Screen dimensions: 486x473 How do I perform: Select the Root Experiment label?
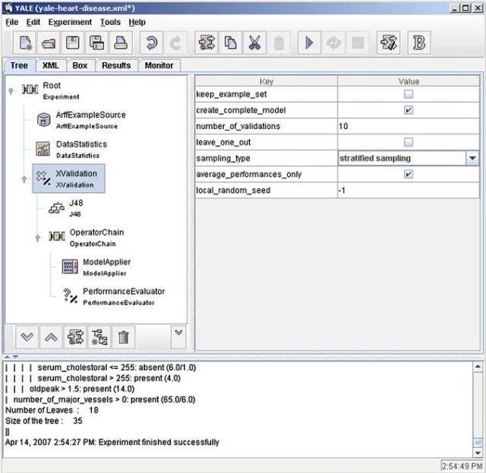[x=61, y=91]
